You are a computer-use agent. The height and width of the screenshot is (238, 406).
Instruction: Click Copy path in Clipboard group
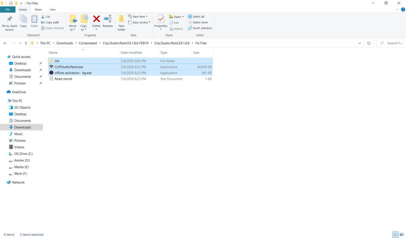tap(50, 23)
